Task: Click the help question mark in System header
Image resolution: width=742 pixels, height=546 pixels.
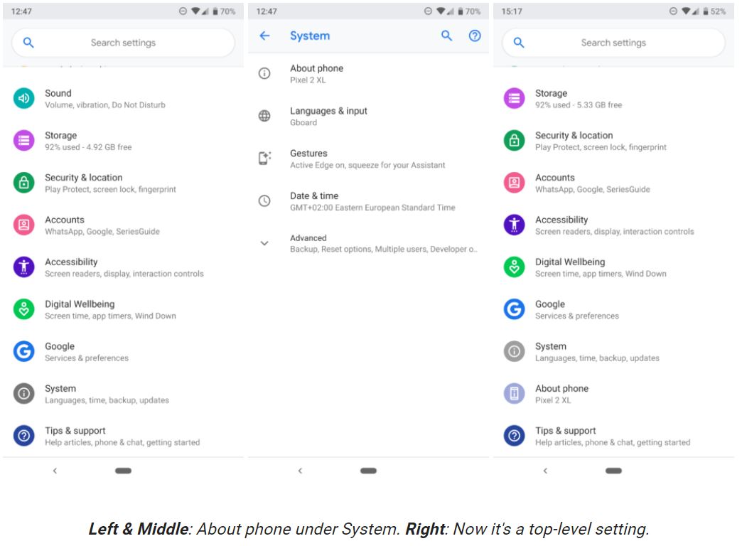Action: pyautogui.click(x=475, y=36)
